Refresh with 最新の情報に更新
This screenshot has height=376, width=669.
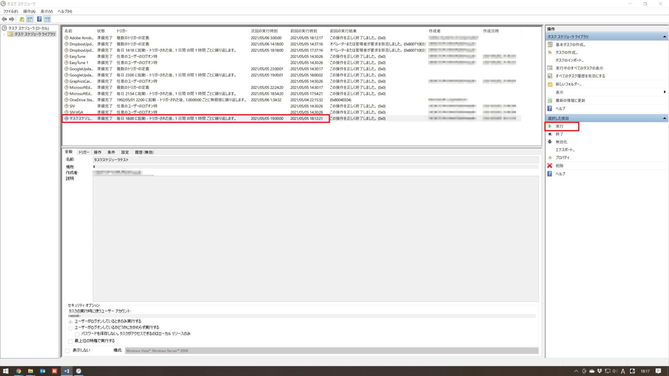568,100
